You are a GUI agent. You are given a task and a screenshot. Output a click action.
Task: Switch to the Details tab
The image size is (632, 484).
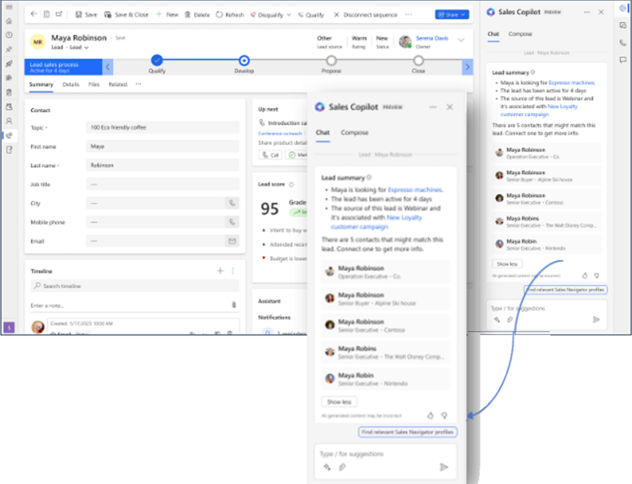coord(70,84)
